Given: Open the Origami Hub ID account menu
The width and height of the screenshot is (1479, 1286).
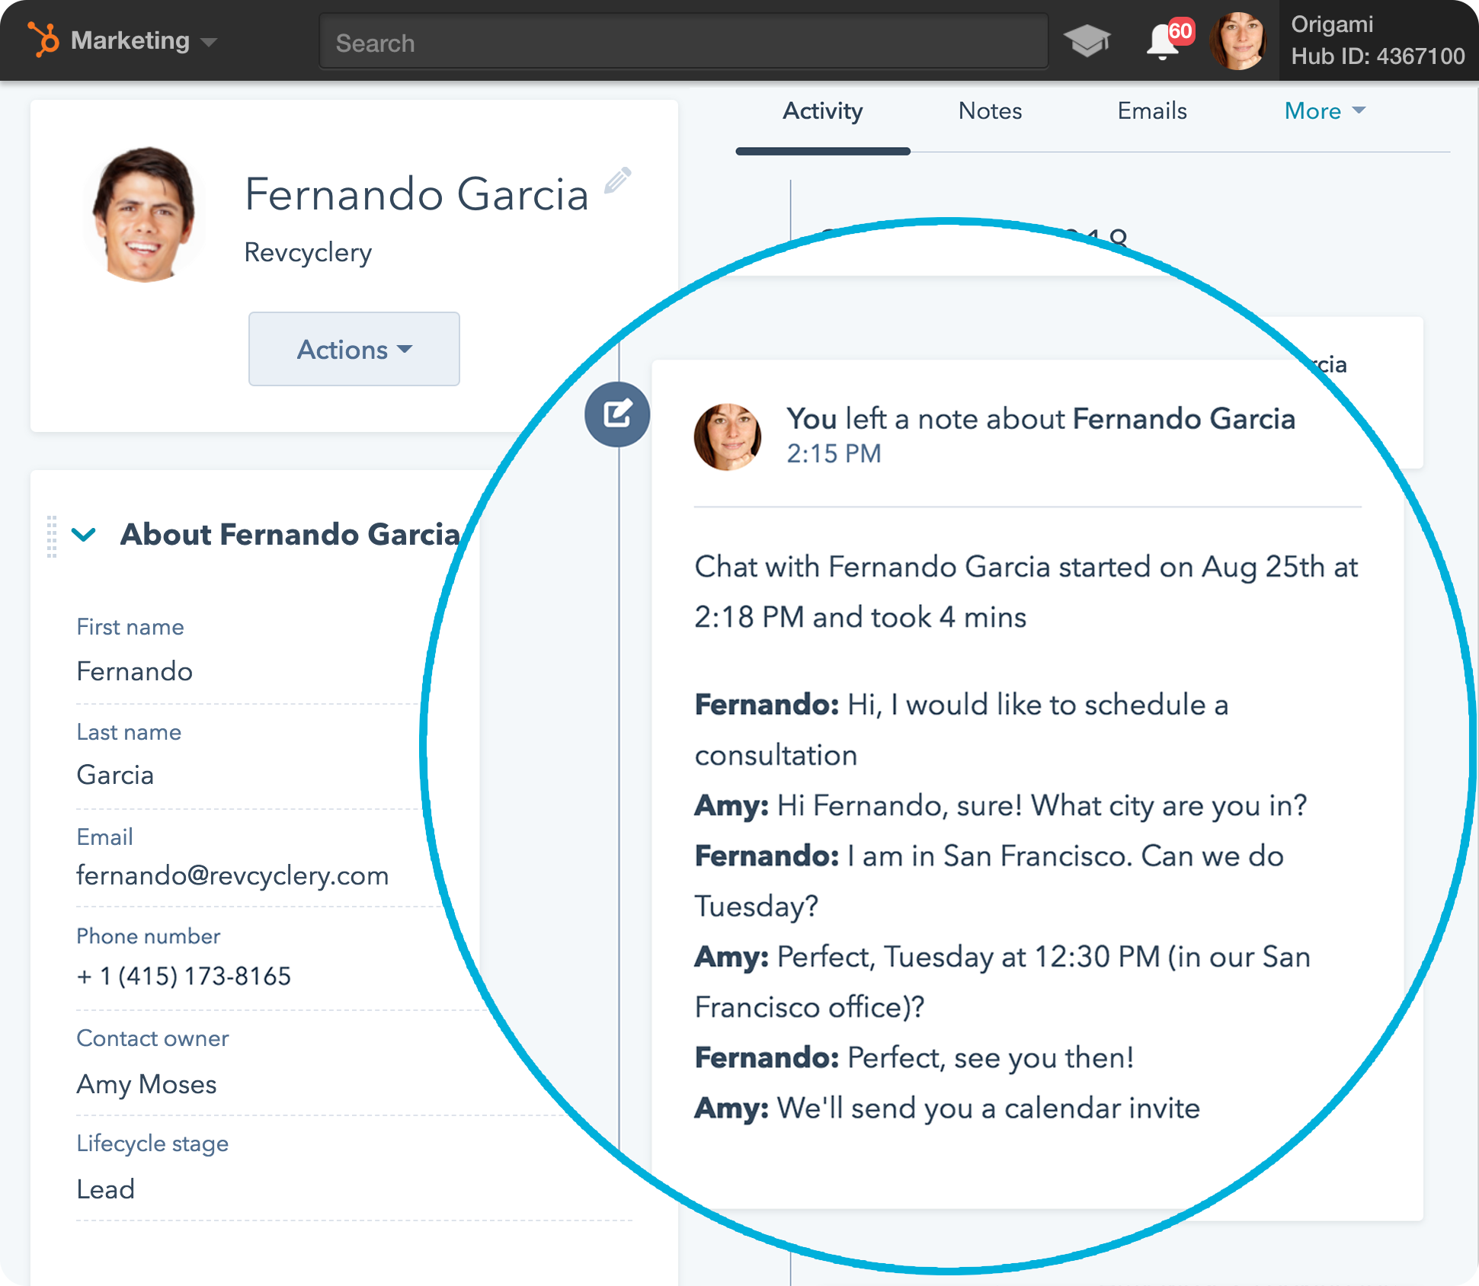Looking at the screenshot, I should (x=1377, y=41).
